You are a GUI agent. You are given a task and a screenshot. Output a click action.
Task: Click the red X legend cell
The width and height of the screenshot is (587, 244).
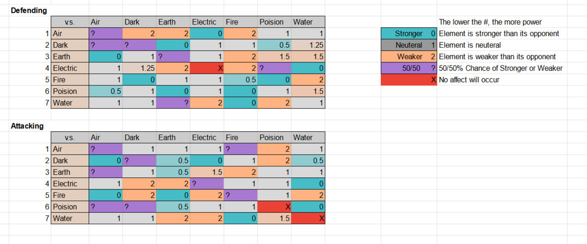point(409,80)
